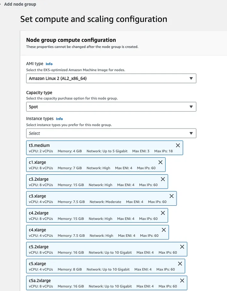Viewport: 227px width, 291px height.
Task: Click the 'Capacity type' label
Action: tap(39, 93)
